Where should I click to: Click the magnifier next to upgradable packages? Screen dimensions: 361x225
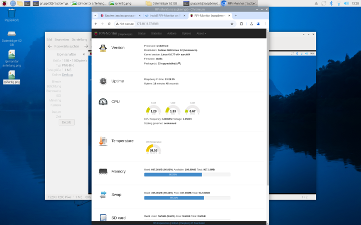[179, 63]
